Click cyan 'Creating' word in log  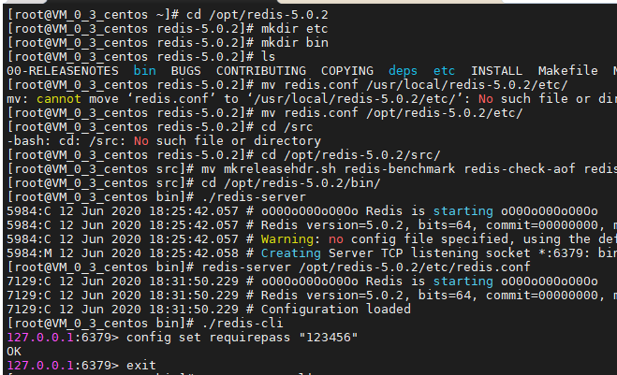point(291,253)
